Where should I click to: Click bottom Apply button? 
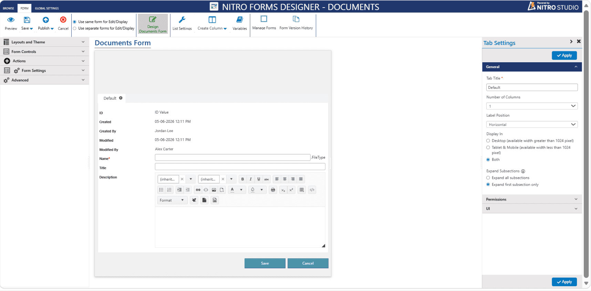coord(564,282)
